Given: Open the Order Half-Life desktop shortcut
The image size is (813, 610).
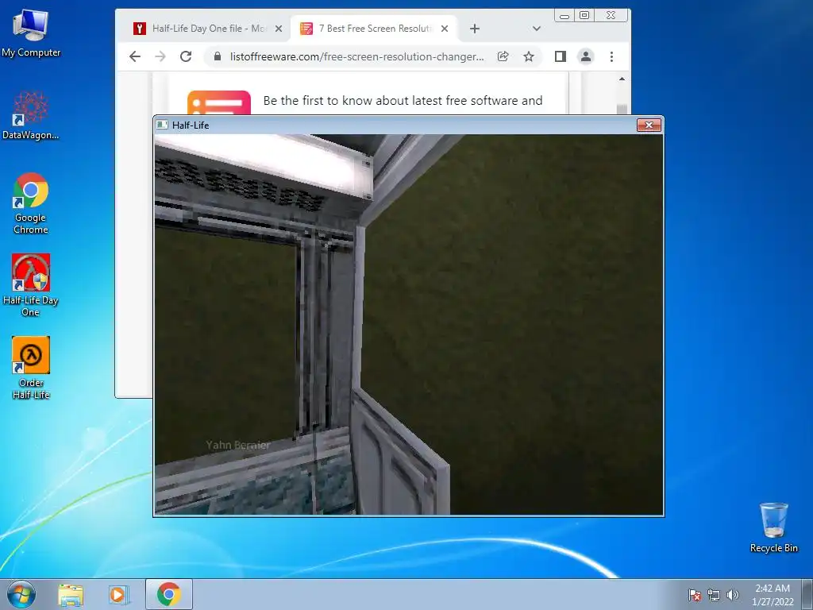Looking at the screenshot, I should tap(31, 368).
